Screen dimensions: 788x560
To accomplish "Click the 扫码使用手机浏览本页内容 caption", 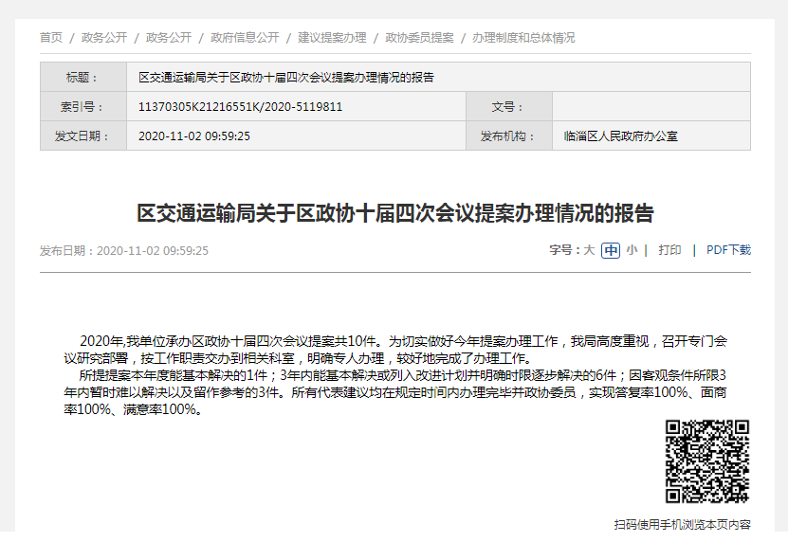I will click(x=682, y=524).
